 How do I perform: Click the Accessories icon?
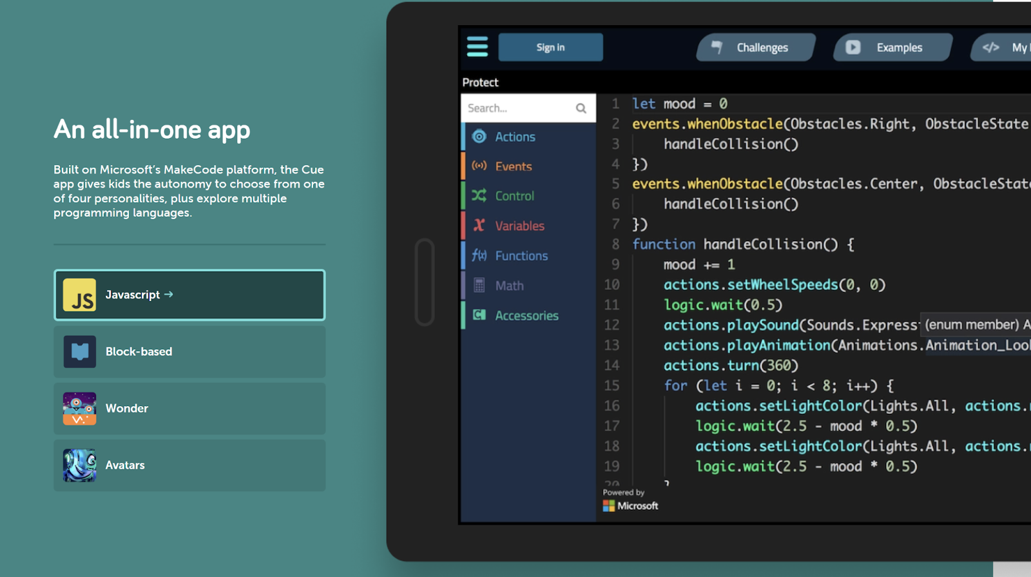pyautogui.click(x=479, y=315)
